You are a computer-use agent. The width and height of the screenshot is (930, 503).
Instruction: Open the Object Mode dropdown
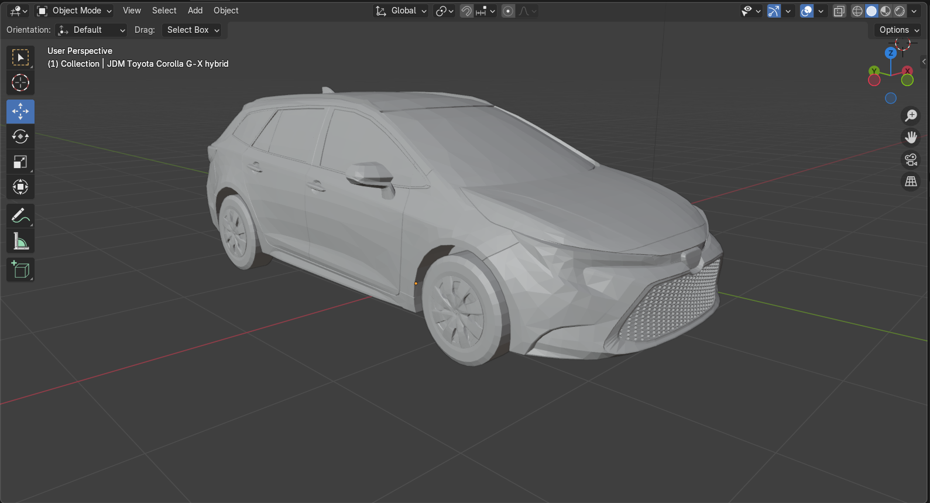point(74,11)
